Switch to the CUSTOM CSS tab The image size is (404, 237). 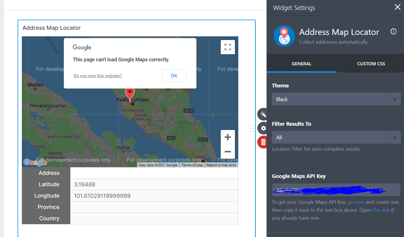pyautogui.click(x=371, y=64)
